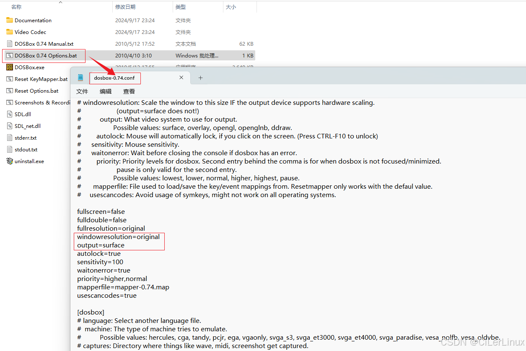Place cursor on fullscreen=false line
This screenshot has height=351, width=526.
click(101, 211)
